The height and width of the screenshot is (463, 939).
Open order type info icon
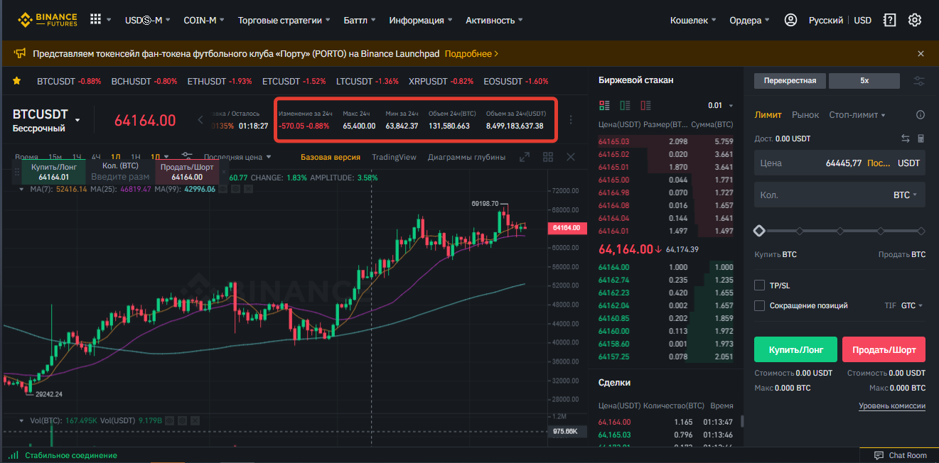[921, 115]
